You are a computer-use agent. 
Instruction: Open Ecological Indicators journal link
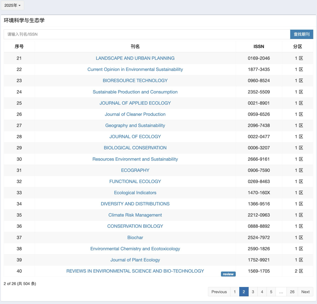pos(135,192)
